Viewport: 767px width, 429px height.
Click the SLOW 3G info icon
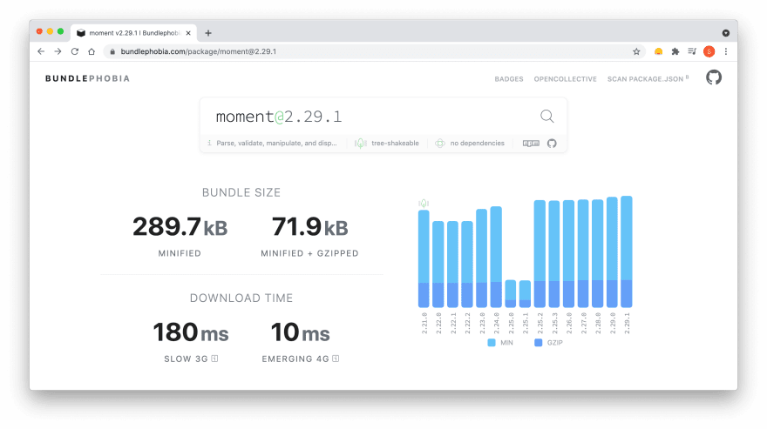click(x=214, y=359)
